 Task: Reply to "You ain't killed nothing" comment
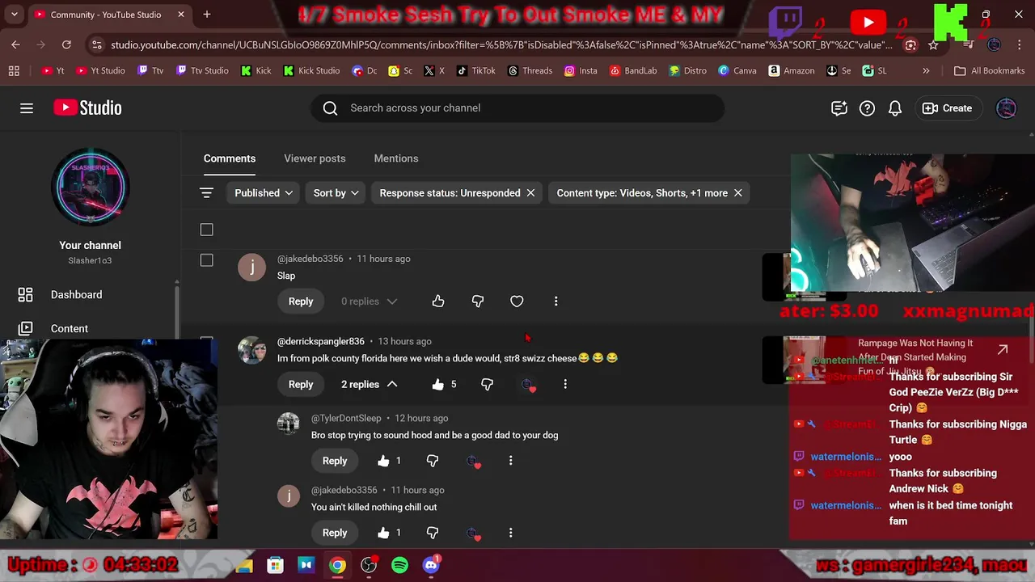(x=335, y=533)
